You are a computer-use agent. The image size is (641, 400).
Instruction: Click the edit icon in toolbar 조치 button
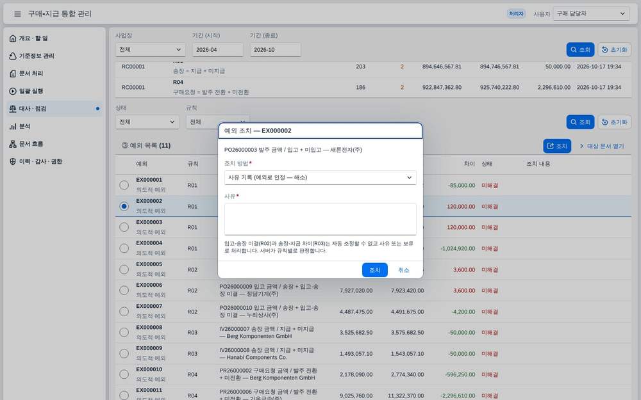(550, 146)
